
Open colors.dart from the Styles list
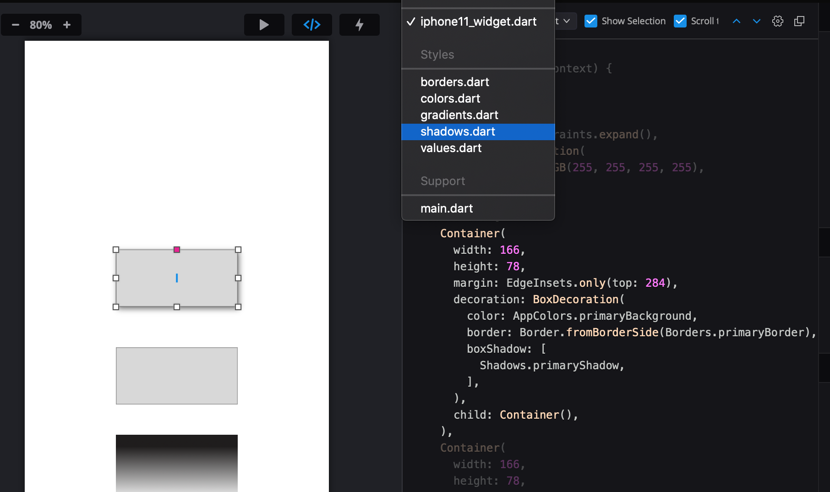tap(450, 99)
